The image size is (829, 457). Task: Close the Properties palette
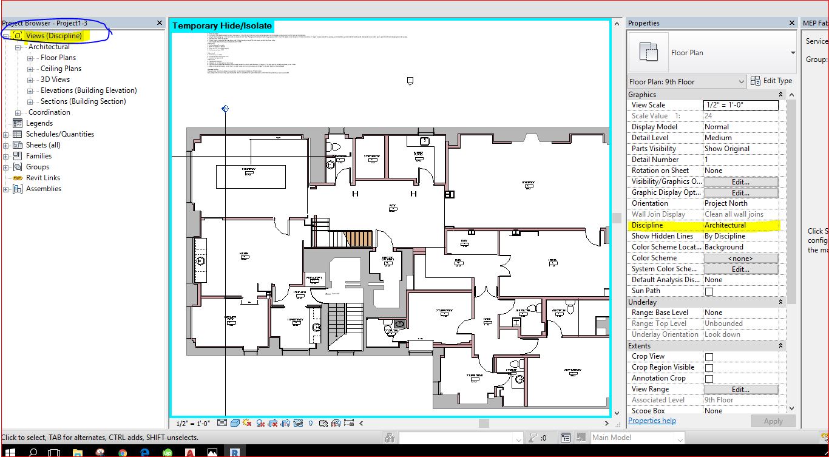point(792,23)
